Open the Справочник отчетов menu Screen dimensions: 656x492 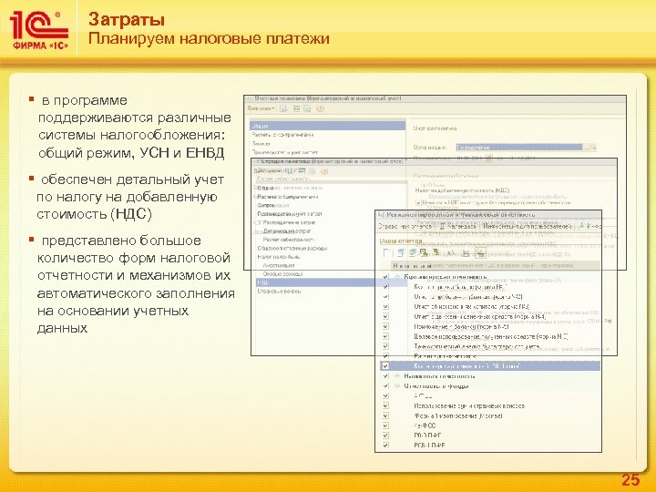click(405, 226)
